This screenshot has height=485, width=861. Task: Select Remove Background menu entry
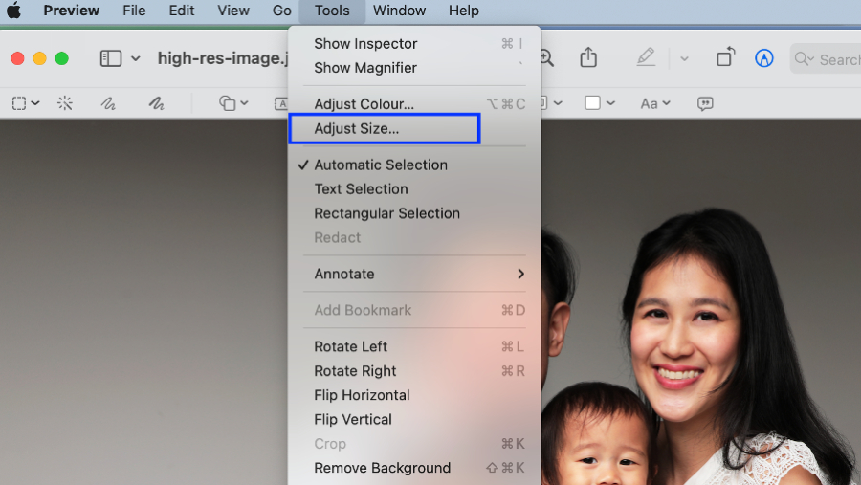[382, 468]
